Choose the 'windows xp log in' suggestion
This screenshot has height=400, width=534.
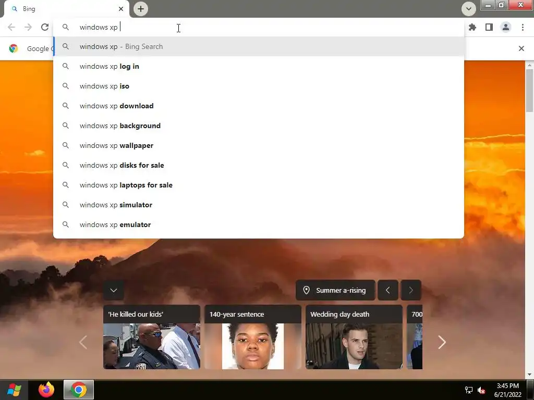click(x=259, y=66)
